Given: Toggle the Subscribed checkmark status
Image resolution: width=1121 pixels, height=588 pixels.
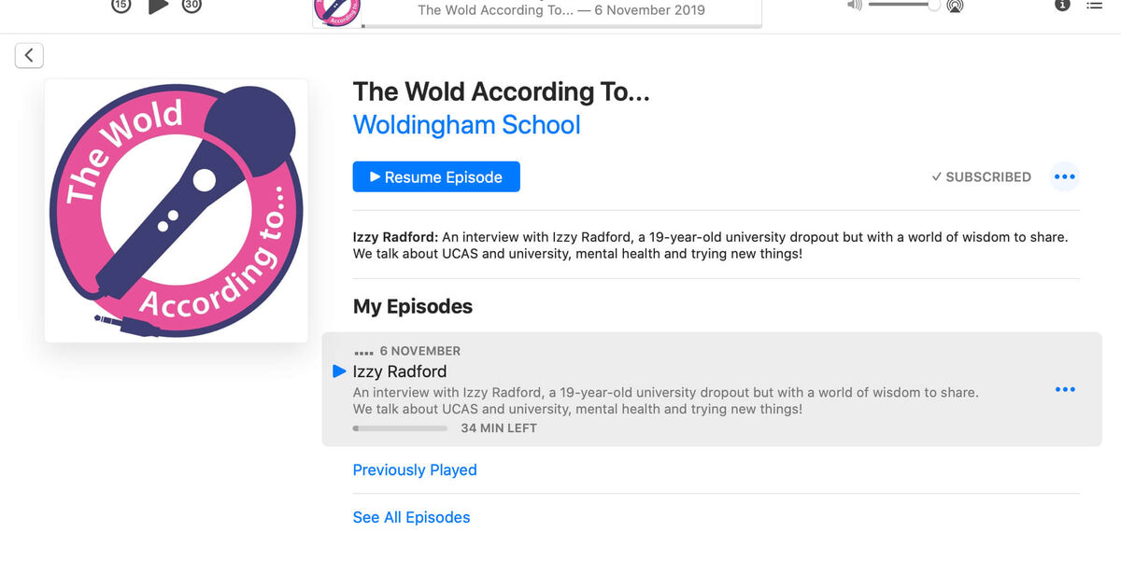Looking at the screenshot, I should point(982,176).
